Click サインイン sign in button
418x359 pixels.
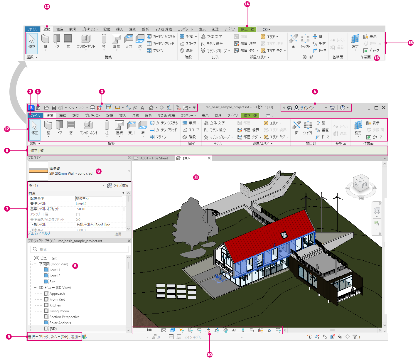(x=307, y=108)
